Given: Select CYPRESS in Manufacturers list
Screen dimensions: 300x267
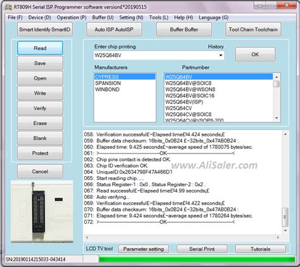Looking at the screenshot, I should [x=125, y=77].
